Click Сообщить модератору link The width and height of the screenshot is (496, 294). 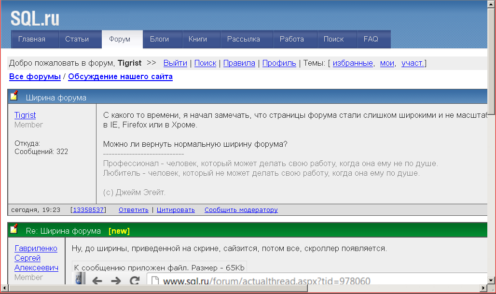[241, 210]
